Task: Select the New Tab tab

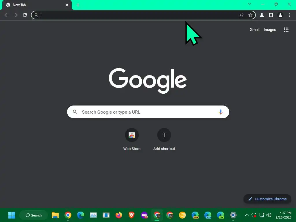Action: click(x=37, y=5)
